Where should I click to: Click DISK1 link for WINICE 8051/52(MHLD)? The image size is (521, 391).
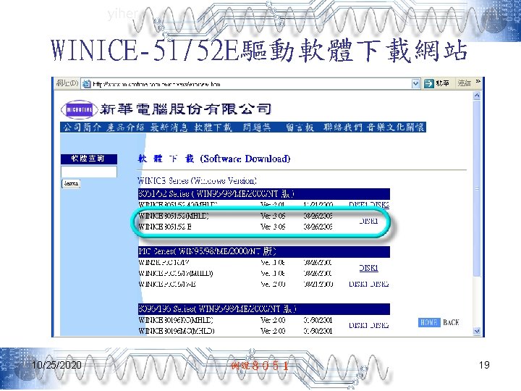coord(368,221)
